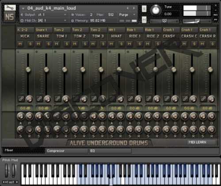Toggle link icon on TOM 1 channel

click(58, 99)
